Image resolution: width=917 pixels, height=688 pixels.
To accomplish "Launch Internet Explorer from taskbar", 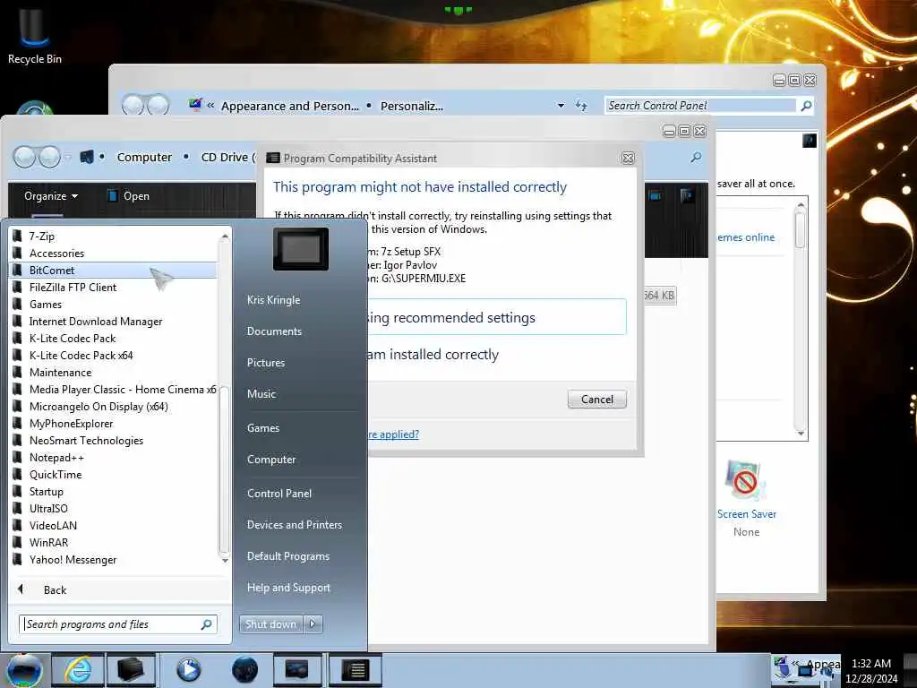I will point(78,670).
